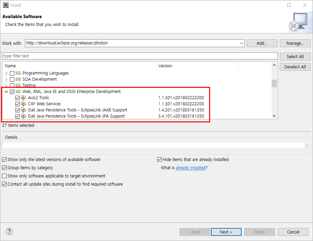Expand the Testing category
Viewport: 313px width, 241px height.
pos(6,86)
